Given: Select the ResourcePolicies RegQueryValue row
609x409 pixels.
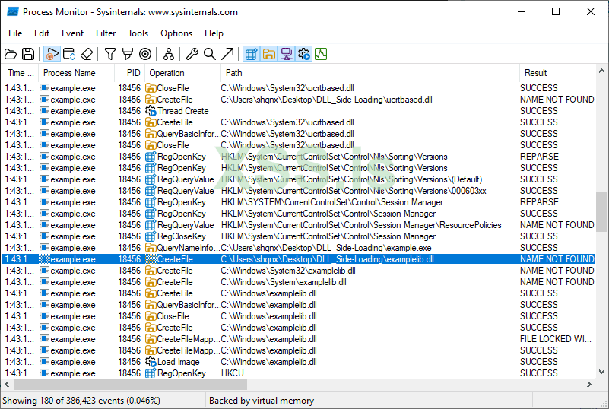Looking at the screenshot, I should click(298, 225).
